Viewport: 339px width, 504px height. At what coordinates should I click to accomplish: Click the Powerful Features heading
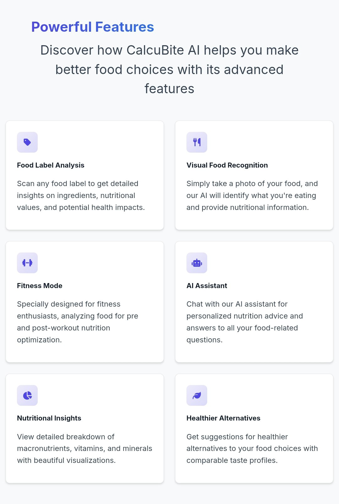(93, 27)
